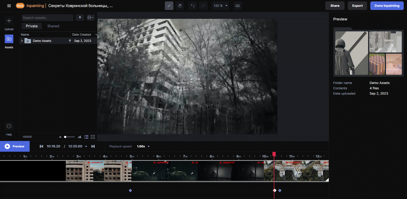The height and width of the screenshot is (199, 407).
Task: Open the more options ellipsis dropdown
Action: [x=90, y=18]
